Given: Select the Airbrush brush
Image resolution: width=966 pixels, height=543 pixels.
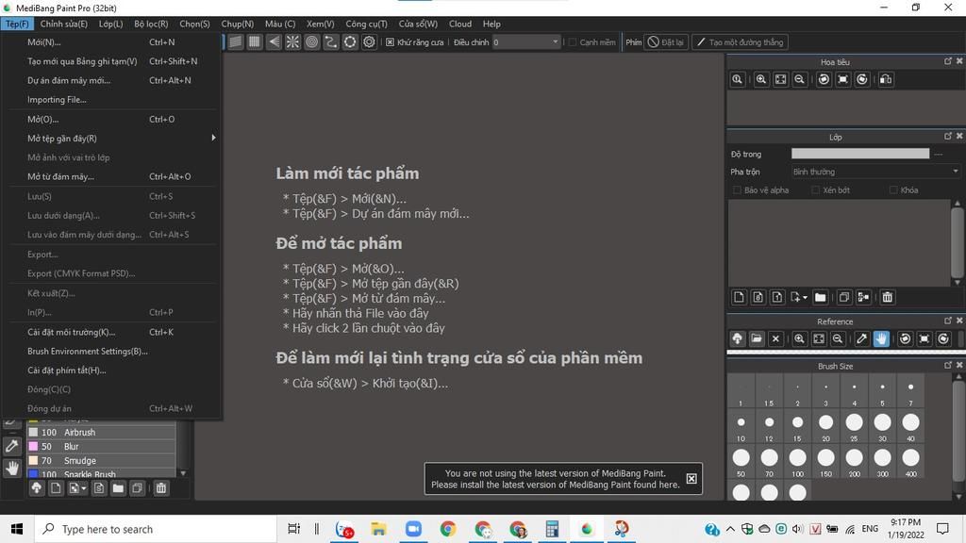Looking at the screenshot, I should [102, 432].
